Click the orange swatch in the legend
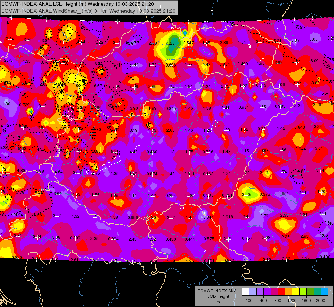The image size is (334, 307). click(x=288, y=292)
